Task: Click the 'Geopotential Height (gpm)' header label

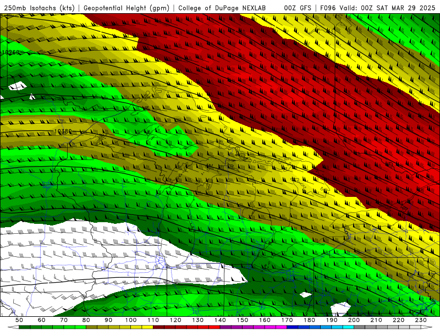Action: pyautogui.click(x=127, y=8)
